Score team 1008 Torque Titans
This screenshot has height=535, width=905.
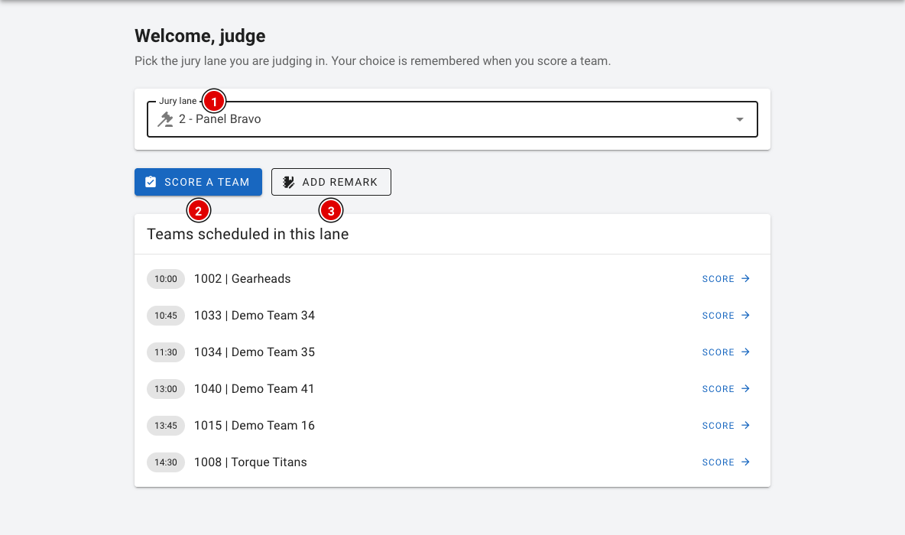click(725, 462)
